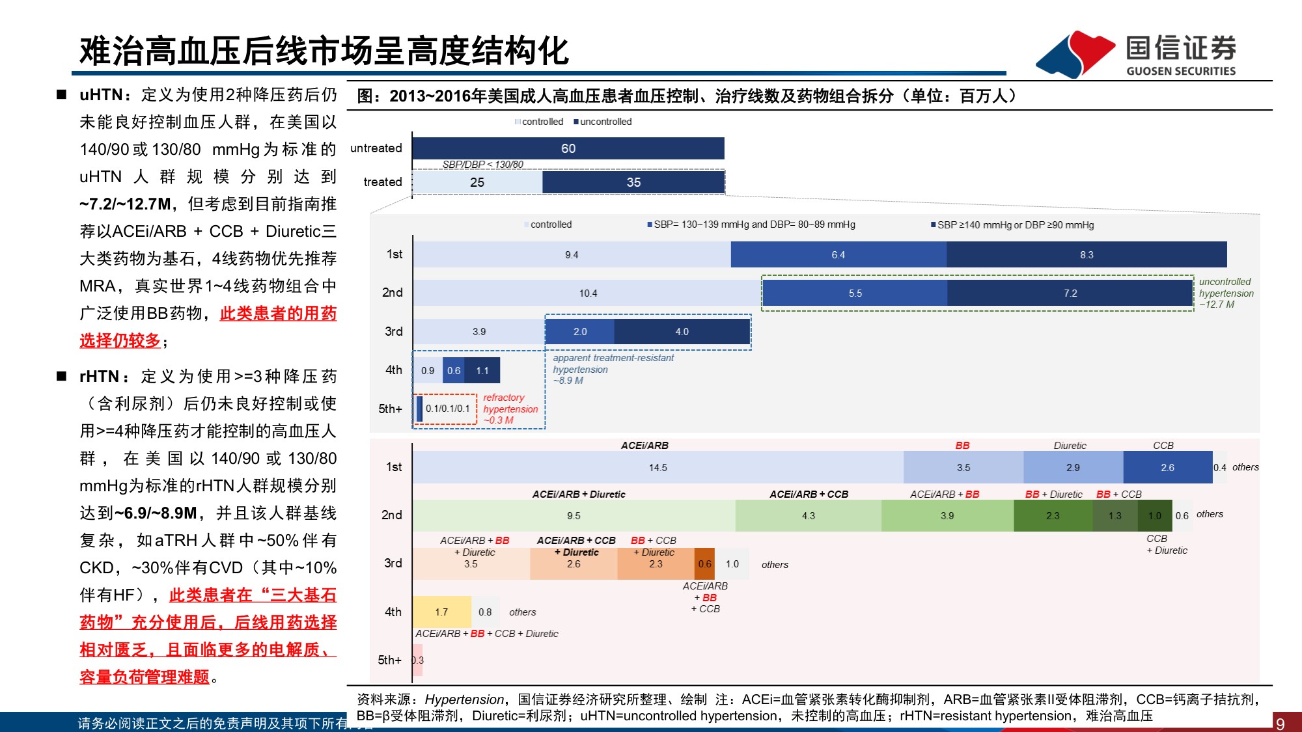
Task: Click the 5th+ 0.3 pink segment
Action: click(417, 660)
